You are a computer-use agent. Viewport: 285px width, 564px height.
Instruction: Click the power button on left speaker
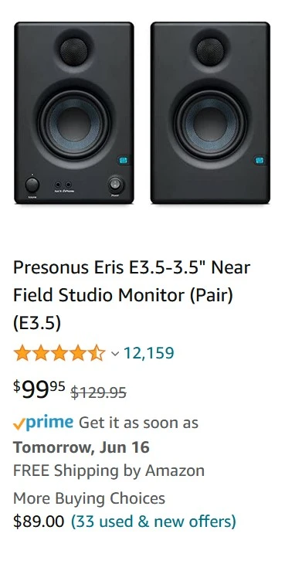pyautogui.click(x=115, y=185)
